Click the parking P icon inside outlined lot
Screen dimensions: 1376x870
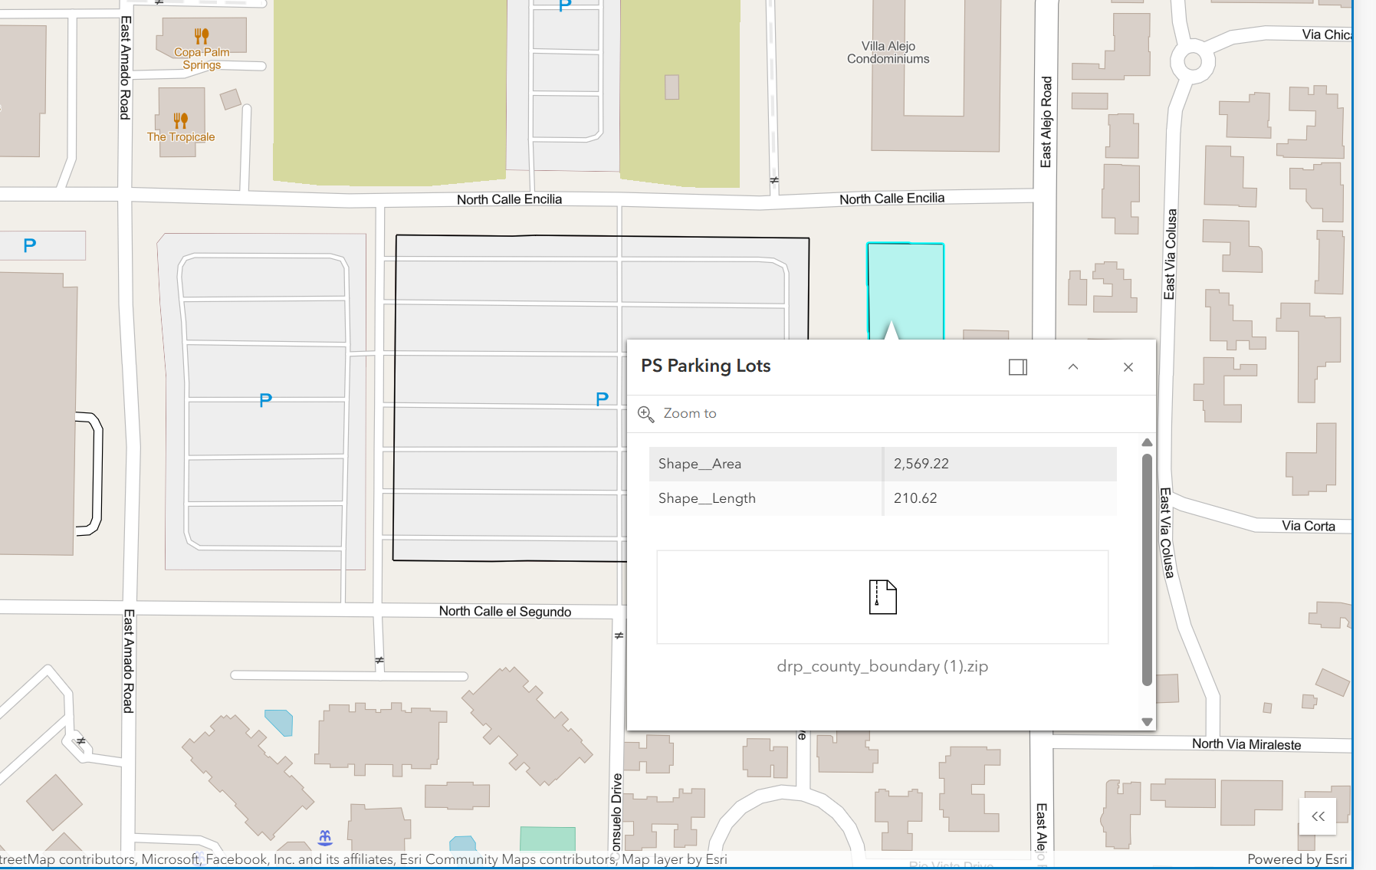tap(602, 399)
